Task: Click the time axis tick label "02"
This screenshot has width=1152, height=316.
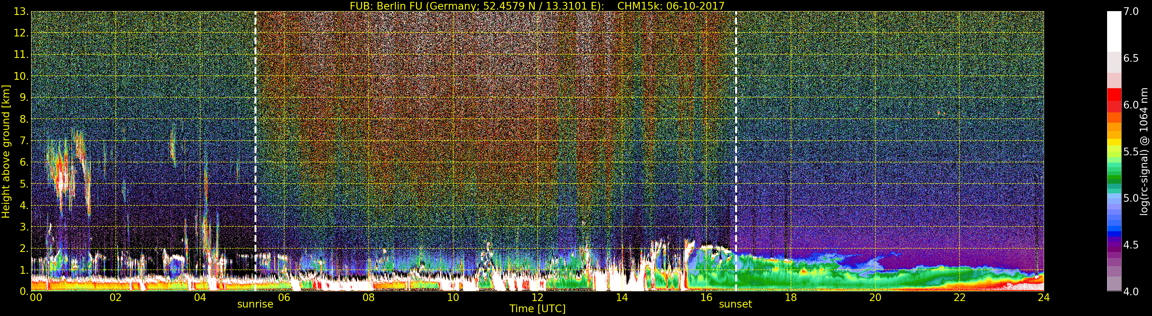Action: pos(116,298)
